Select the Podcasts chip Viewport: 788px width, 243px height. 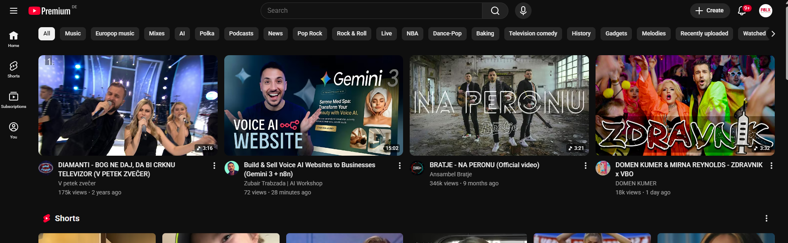point(241,33)
